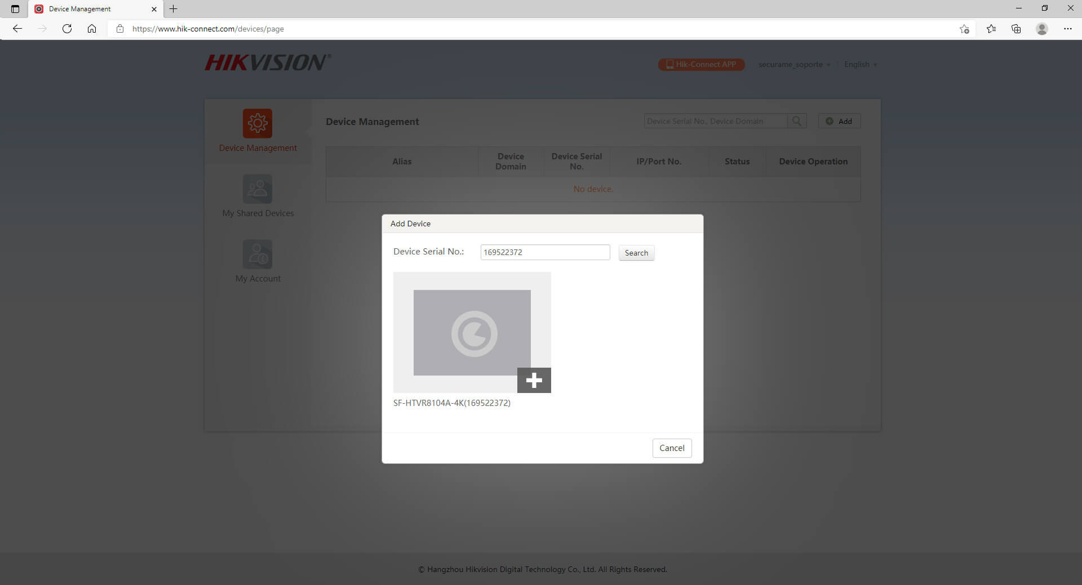Open the browser profile icon

tap(1042, 29)
